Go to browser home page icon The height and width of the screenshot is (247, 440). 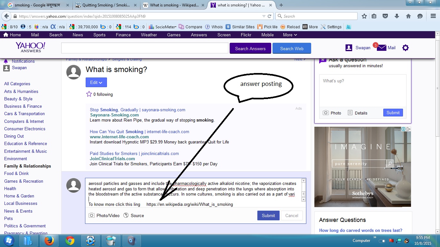(408, 16)
